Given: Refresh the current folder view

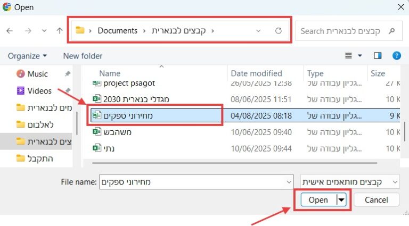Looking at the screenshot, I should tap(279, 31).
